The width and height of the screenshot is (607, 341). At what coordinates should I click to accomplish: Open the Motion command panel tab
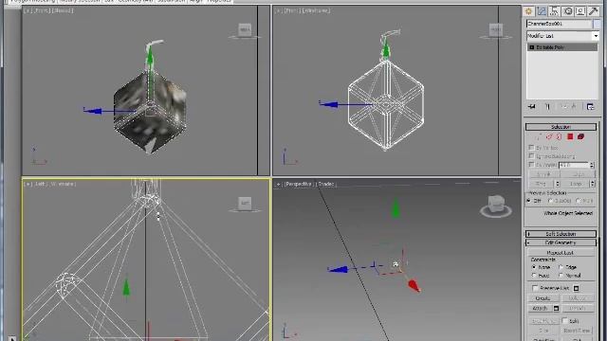(x=567, y=11)
